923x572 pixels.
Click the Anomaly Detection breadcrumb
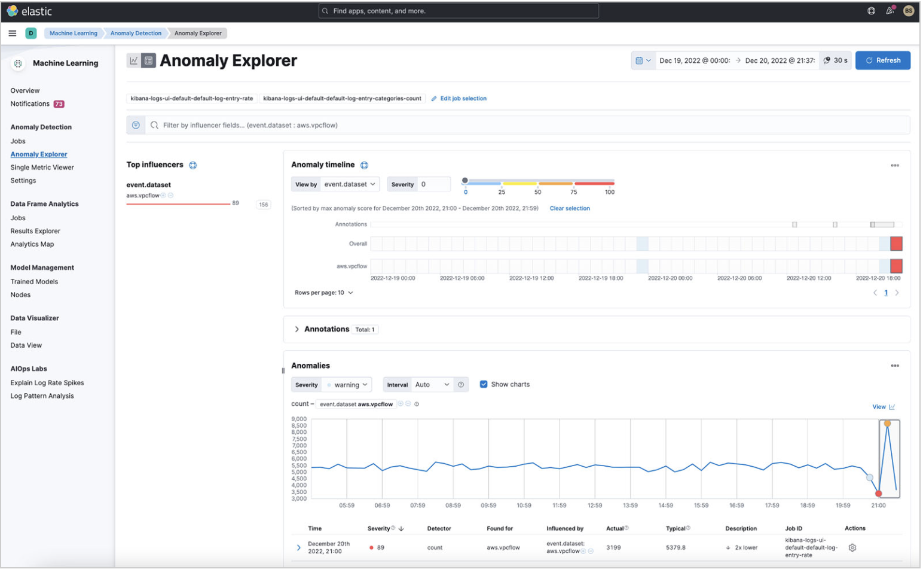(135, 33)
